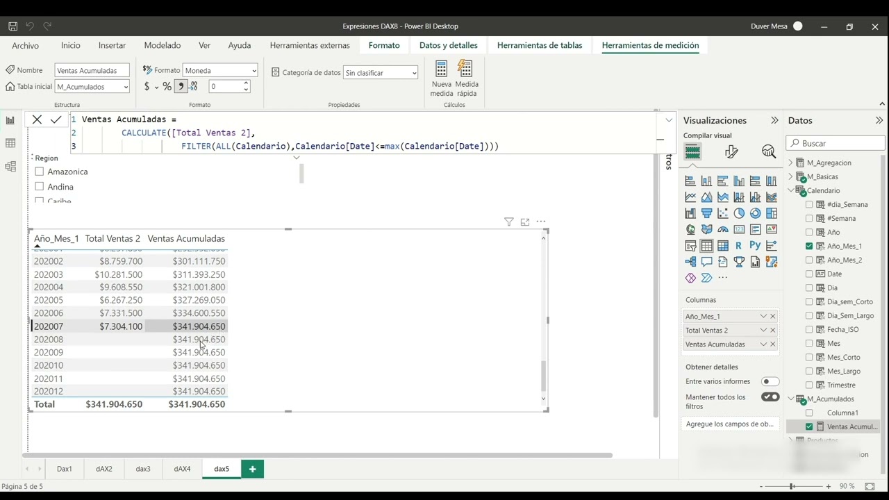The image size is (889, 500).
Task: Select the matrix visualization
Action: [x=723, y=246]
